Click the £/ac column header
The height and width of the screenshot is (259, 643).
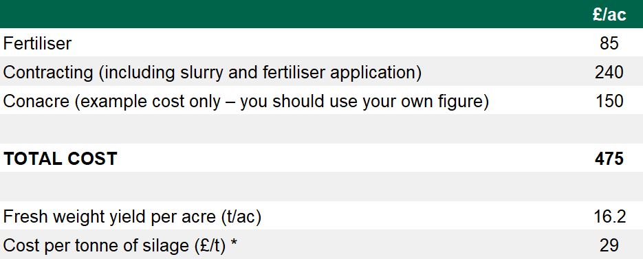coord(609,14)
